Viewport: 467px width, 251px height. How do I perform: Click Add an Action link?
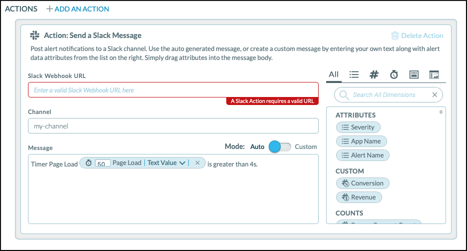coord(77,9)
